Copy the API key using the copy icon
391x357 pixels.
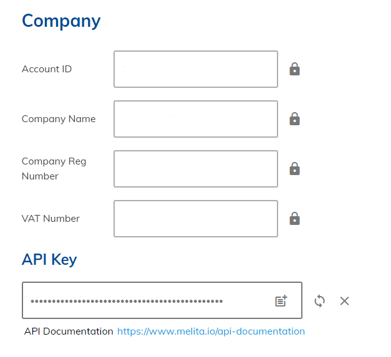click(x=281, y=301)
